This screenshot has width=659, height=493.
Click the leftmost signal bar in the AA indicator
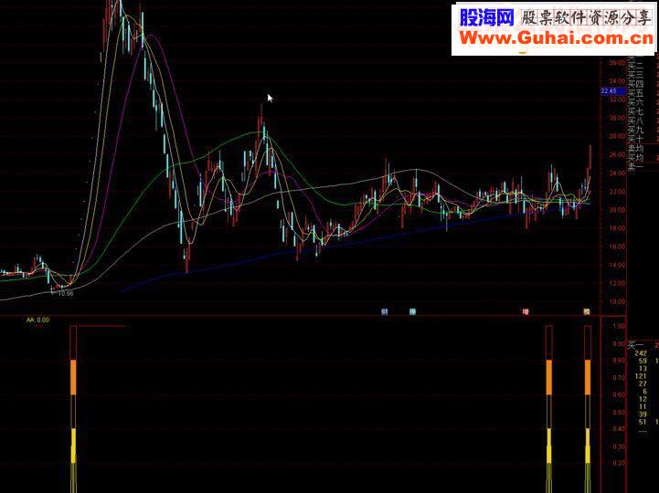coord(73,409)
